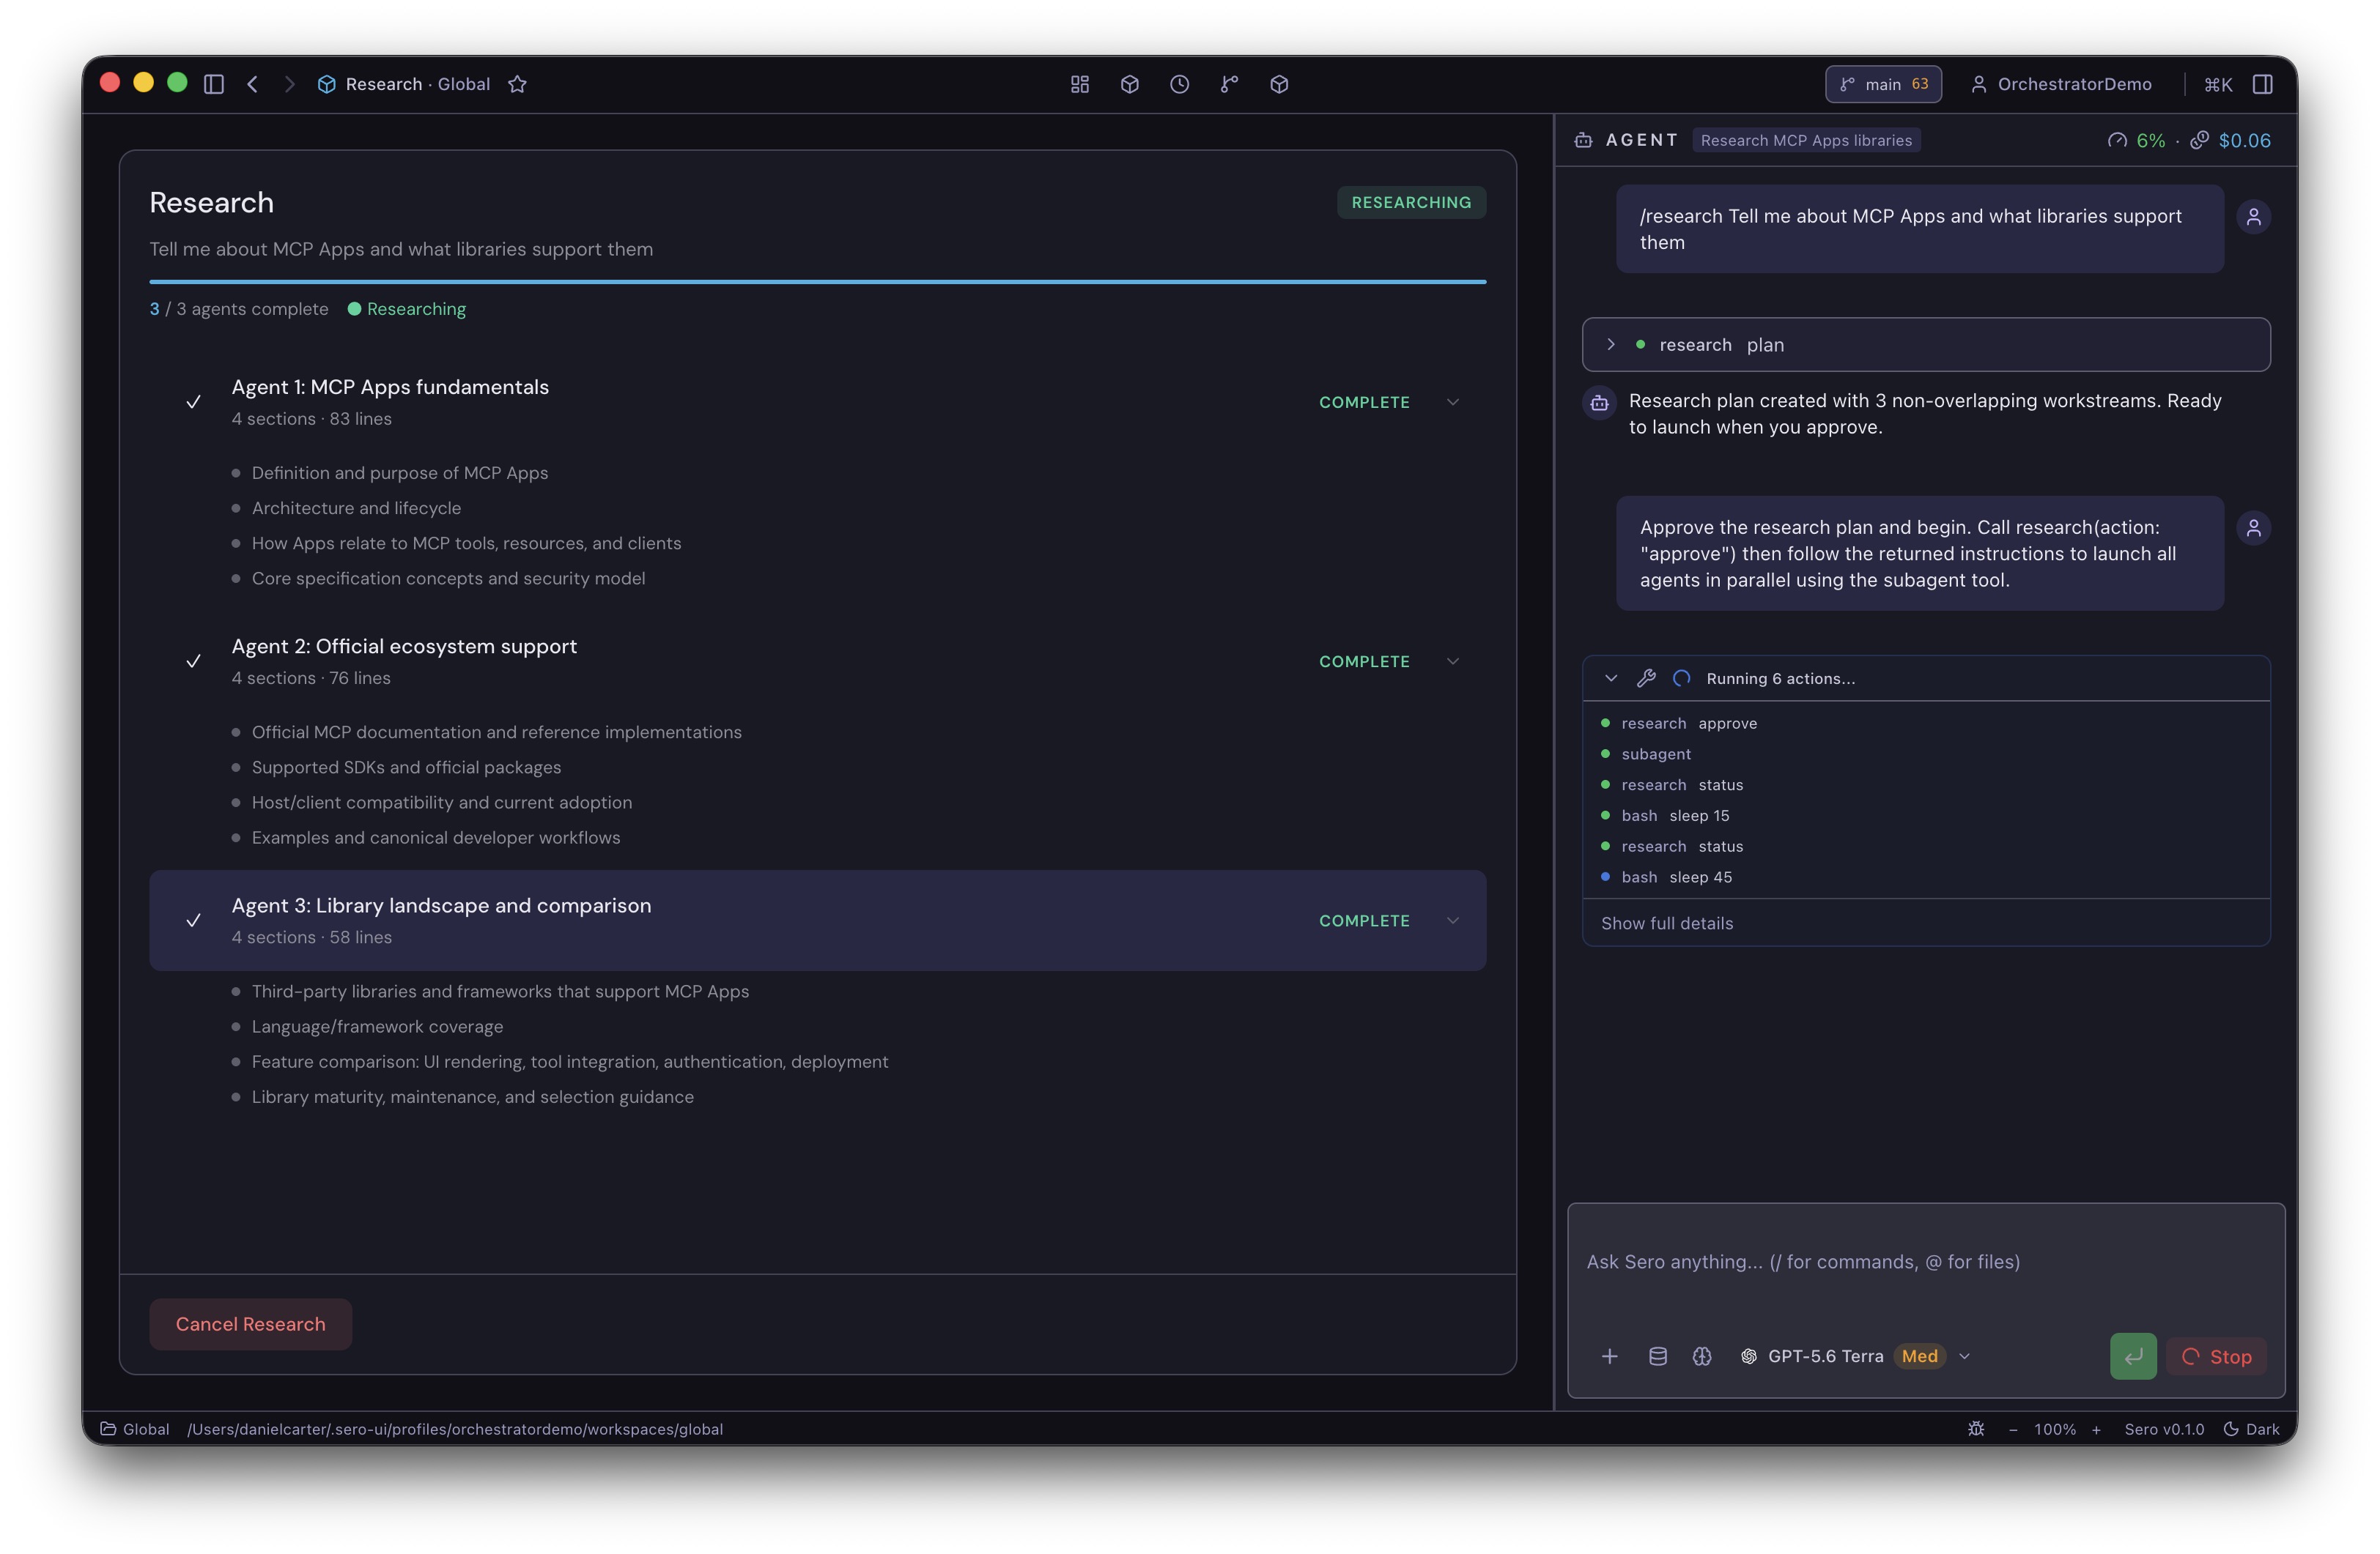Click the user avatar beside the Approve message

[x=2254, y=528]
